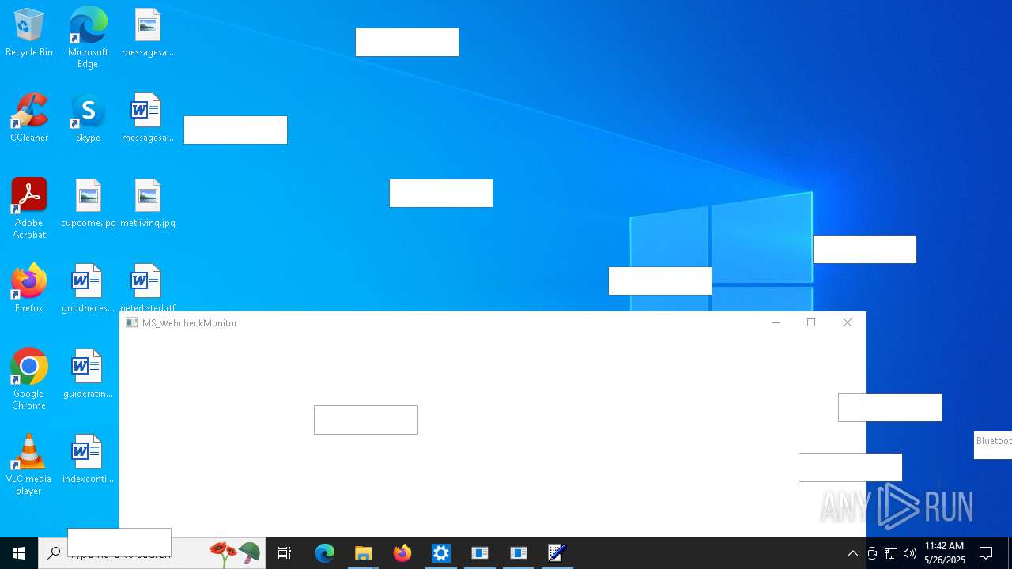Close the MS_WebcheckMonitor window
This screenshot has height=569, width=1012.
pos(848,322)
